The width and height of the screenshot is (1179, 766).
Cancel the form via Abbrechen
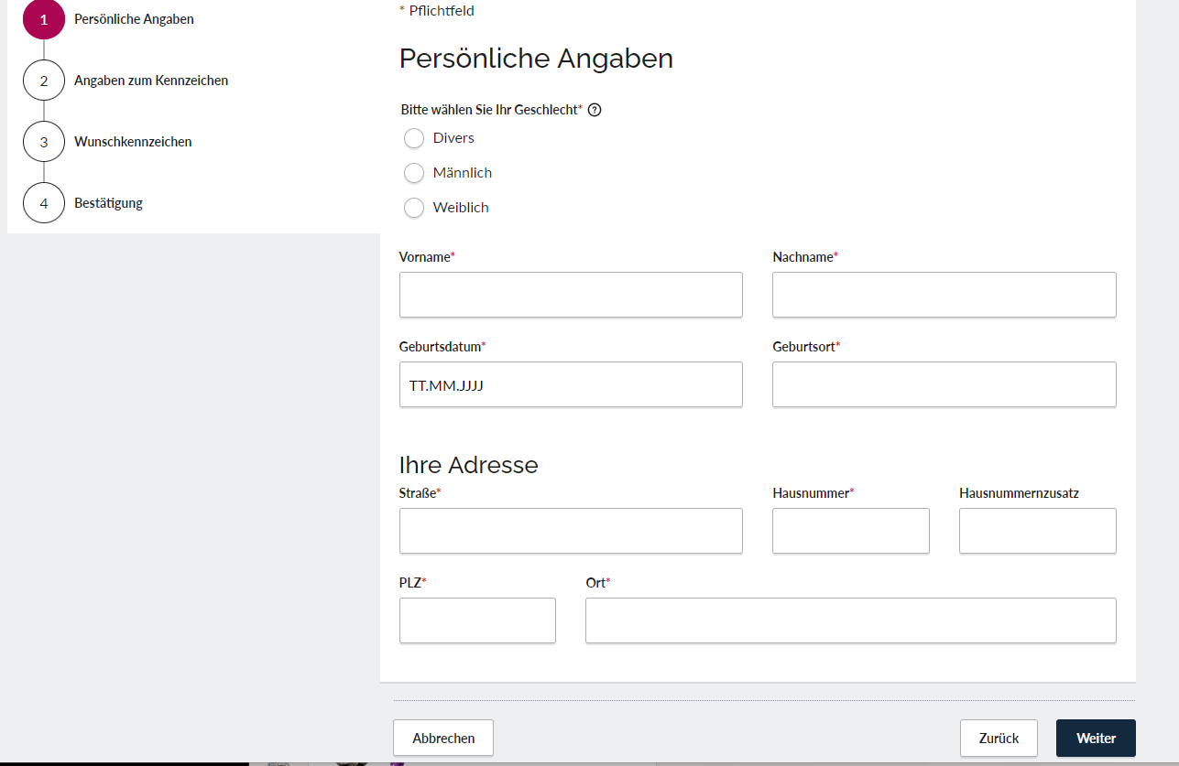pyautogui.click(x=443, y=739)
